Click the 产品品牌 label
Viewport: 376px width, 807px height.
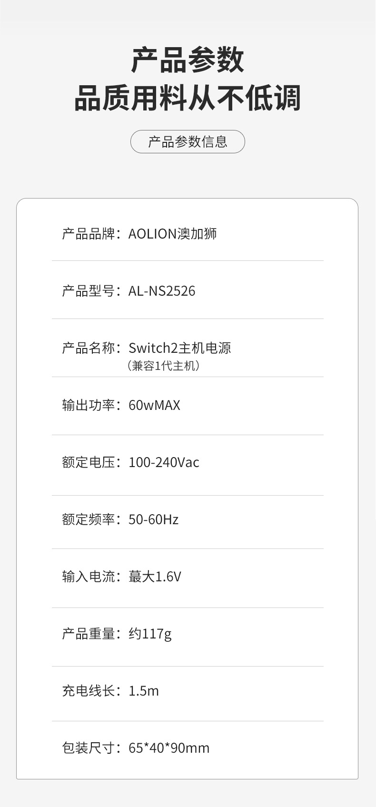[x=89, y=234]
